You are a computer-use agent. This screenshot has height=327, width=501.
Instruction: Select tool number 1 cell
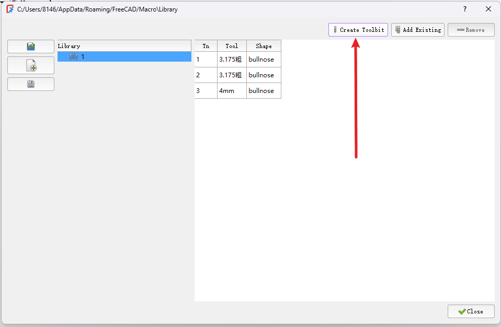coord(206,60)
